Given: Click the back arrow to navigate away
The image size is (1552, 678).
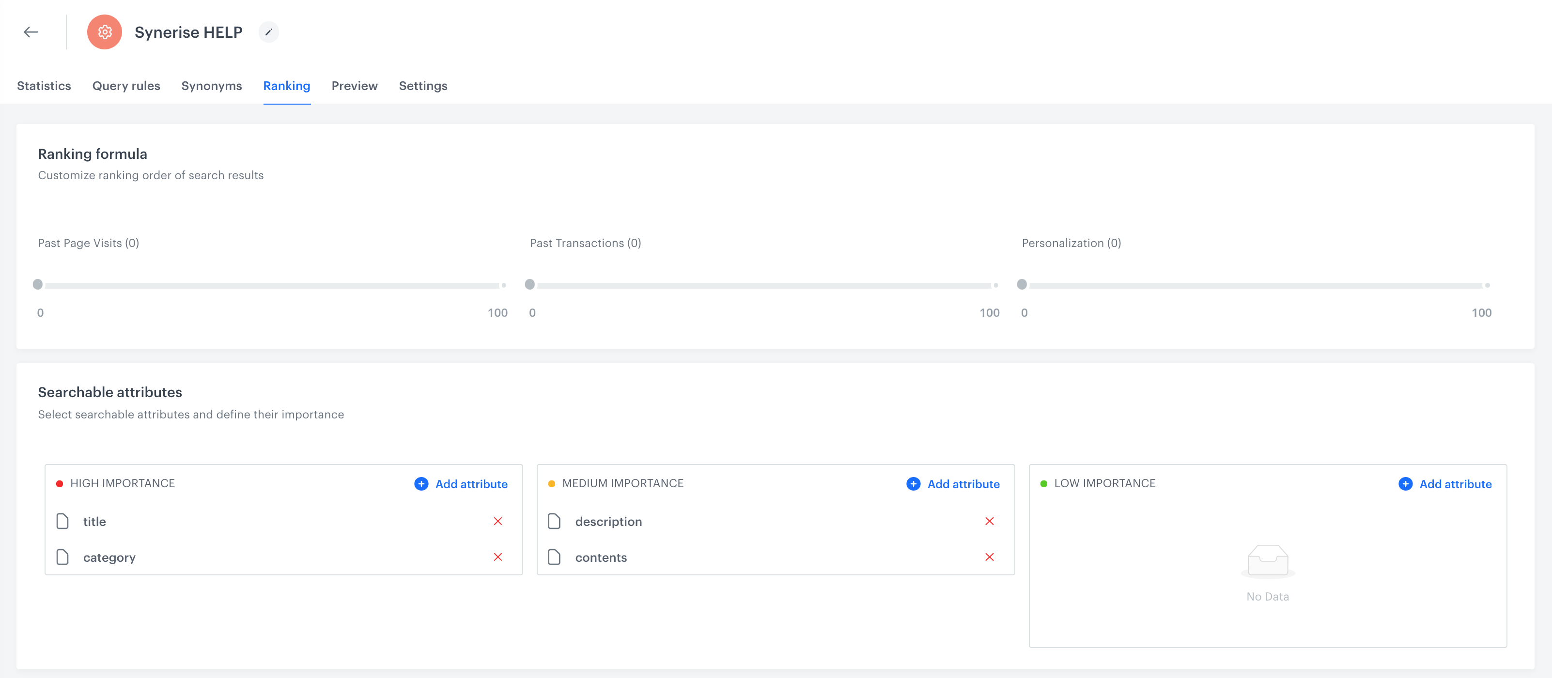Looking at the screenshot, I should tap(31, 31).
